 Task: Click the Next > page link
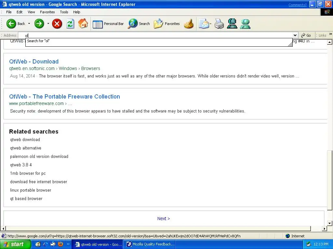164,219
